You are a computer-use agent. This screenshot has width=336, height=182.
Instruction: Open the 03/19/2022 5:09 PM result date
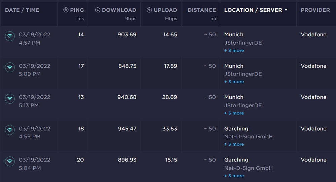click(35, 66)
